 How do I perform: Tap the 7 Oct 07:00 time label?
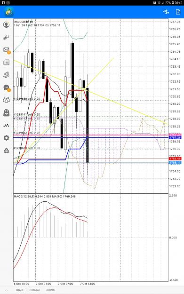pos(65,284)
